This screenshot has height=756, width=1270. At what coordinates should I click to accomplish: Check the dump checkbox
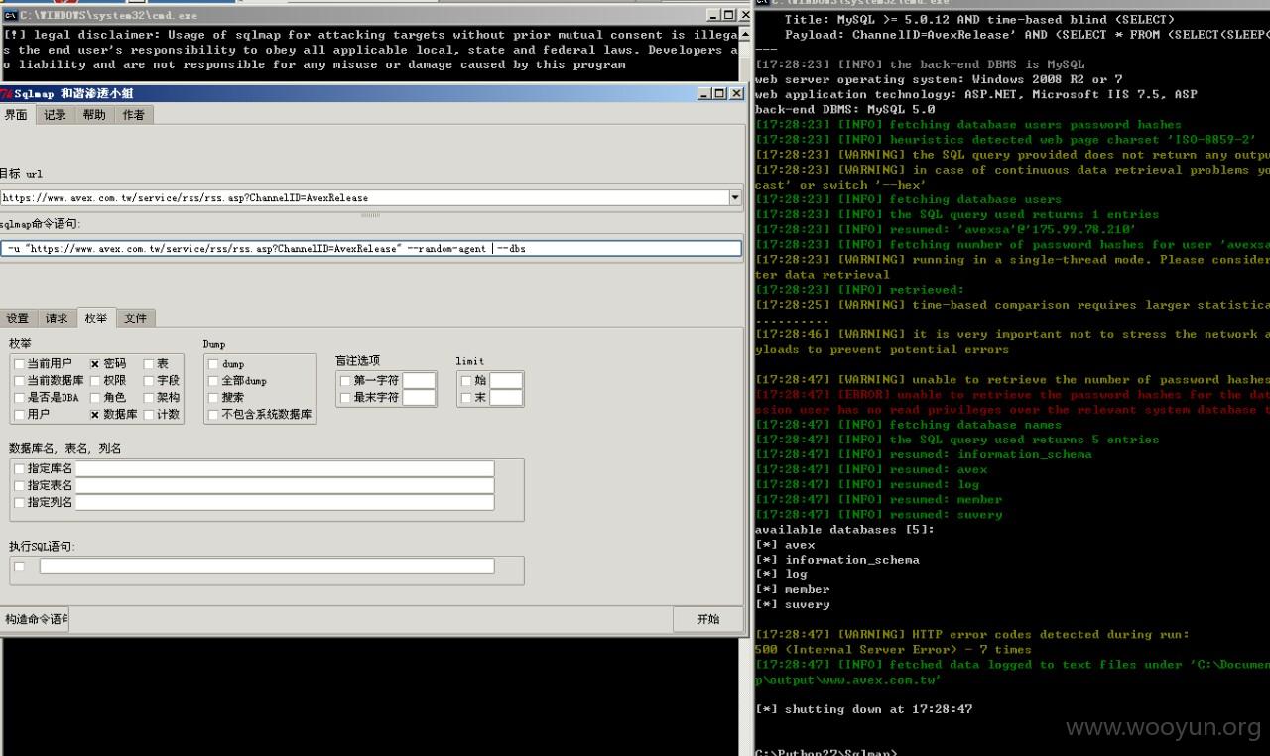(213, 364)
